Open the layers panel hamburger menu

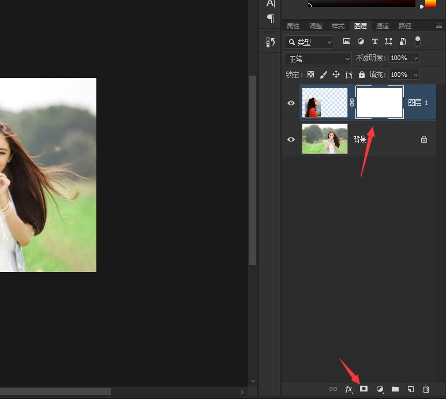[x=438, y=26]
